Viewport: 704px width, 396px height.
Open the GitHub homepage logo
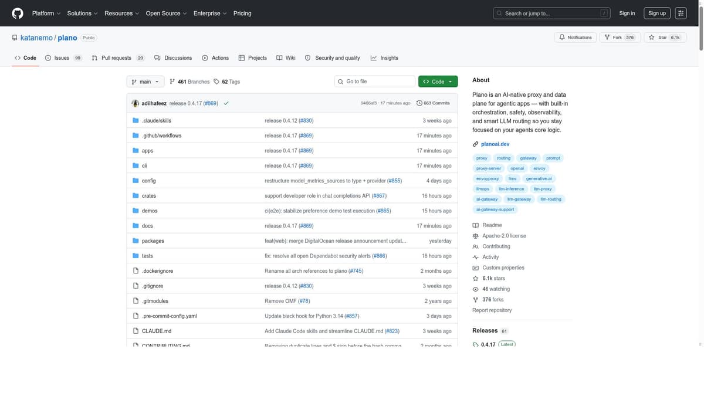[x=18, y=13]
